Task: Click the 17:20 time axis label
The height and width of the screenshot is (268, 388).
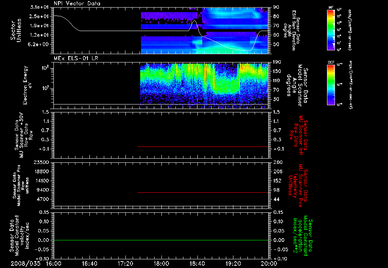Action: (125, 263)
